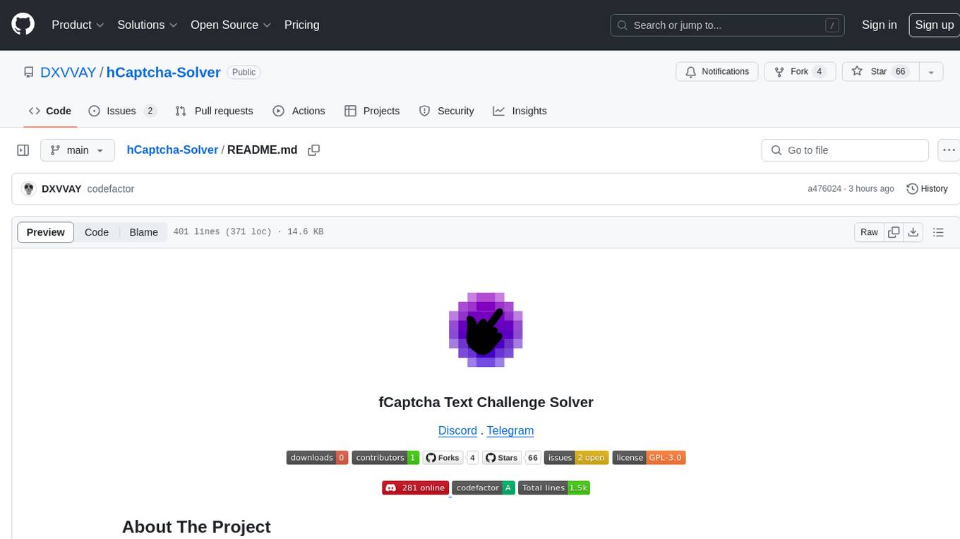Open the DXVVAY owner profile link
This screenshot has width=960, height=539.
click(68, 72)
